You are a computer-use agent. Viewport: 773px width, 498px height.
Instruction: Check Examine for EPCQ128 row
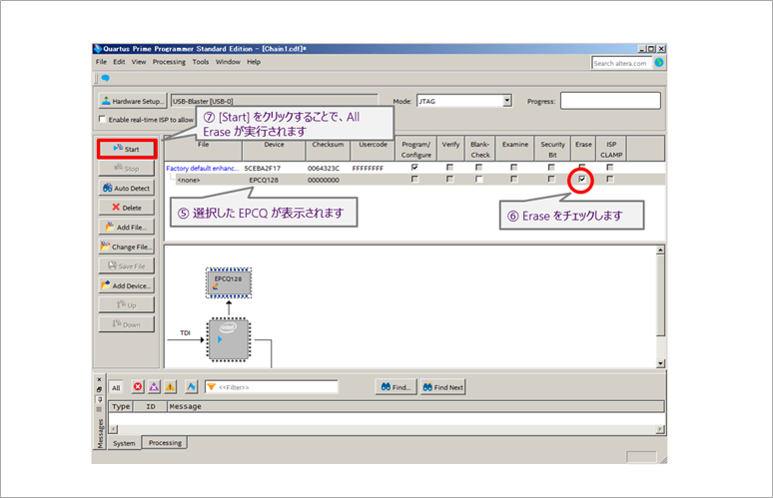tap(514, 180)
